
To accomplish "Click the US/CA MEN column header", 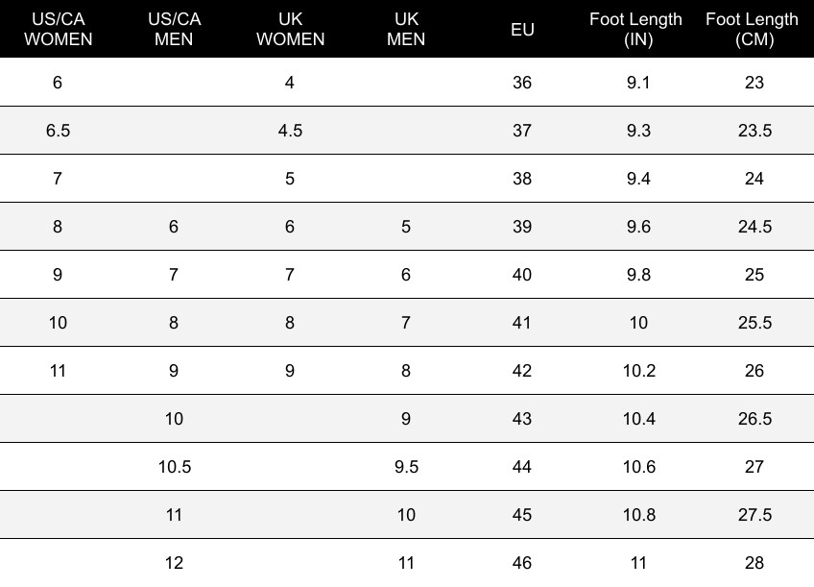I will coord(174,29).
